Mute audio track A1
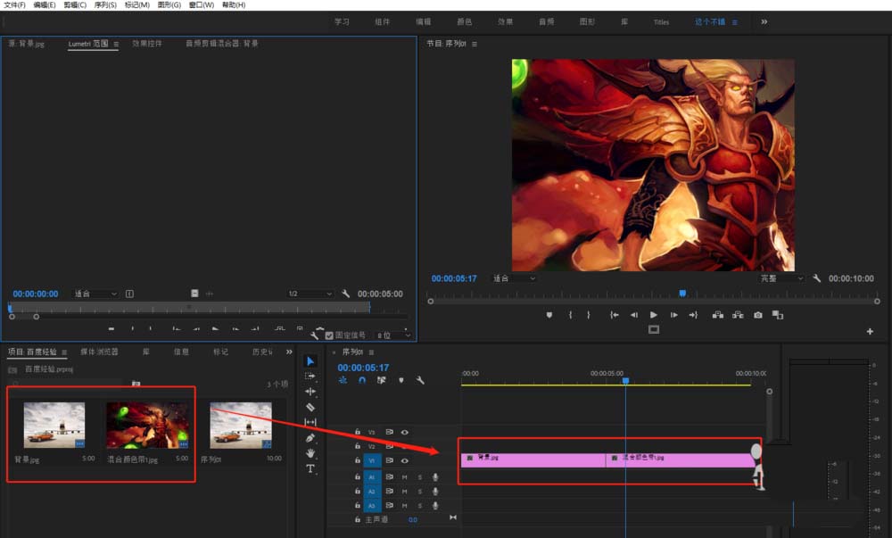 [404, 477]
